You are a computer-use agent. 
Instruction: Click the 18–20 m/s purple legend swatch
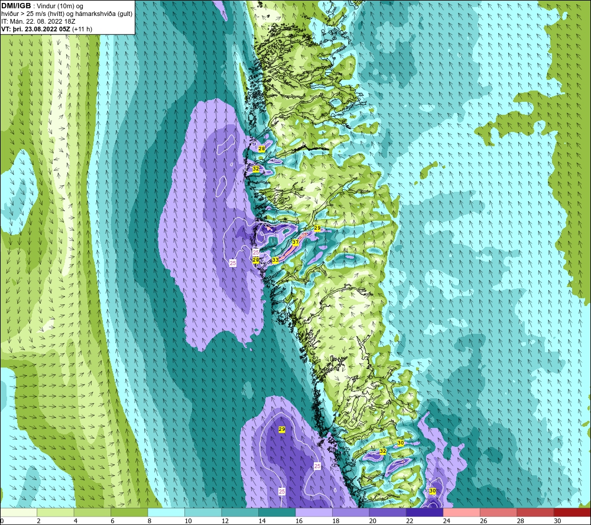pyautogui.click(x=351, y=512)
